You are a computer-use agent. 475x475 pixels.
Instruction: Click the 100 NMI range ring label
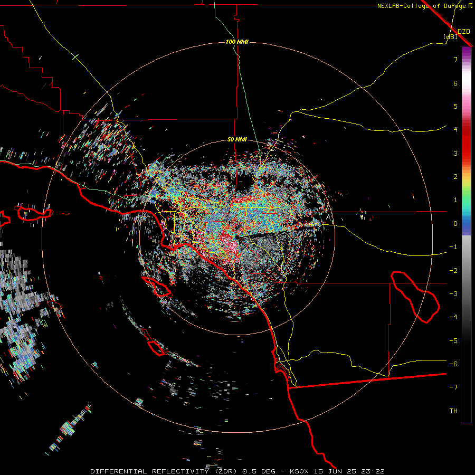click(237, 42)
